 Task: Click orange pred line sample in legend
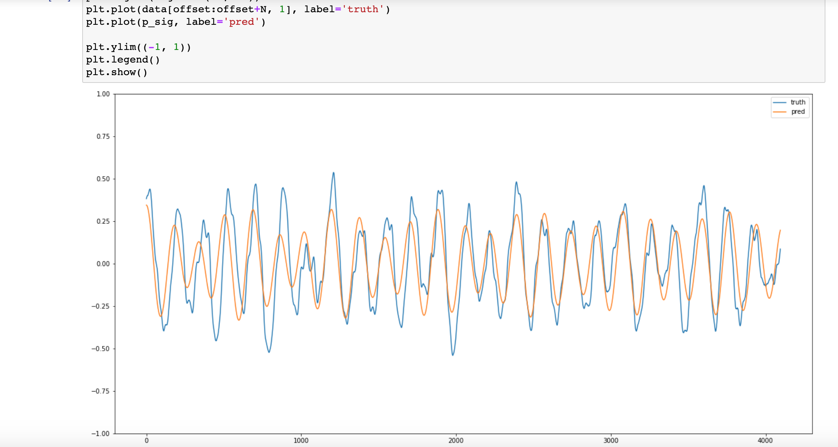[779, 112]
